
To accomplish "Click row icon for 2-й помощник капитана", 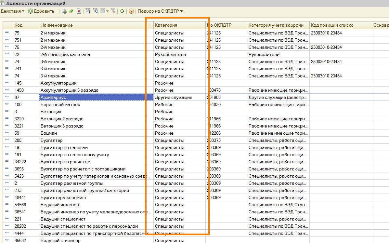I will [7, 54].
